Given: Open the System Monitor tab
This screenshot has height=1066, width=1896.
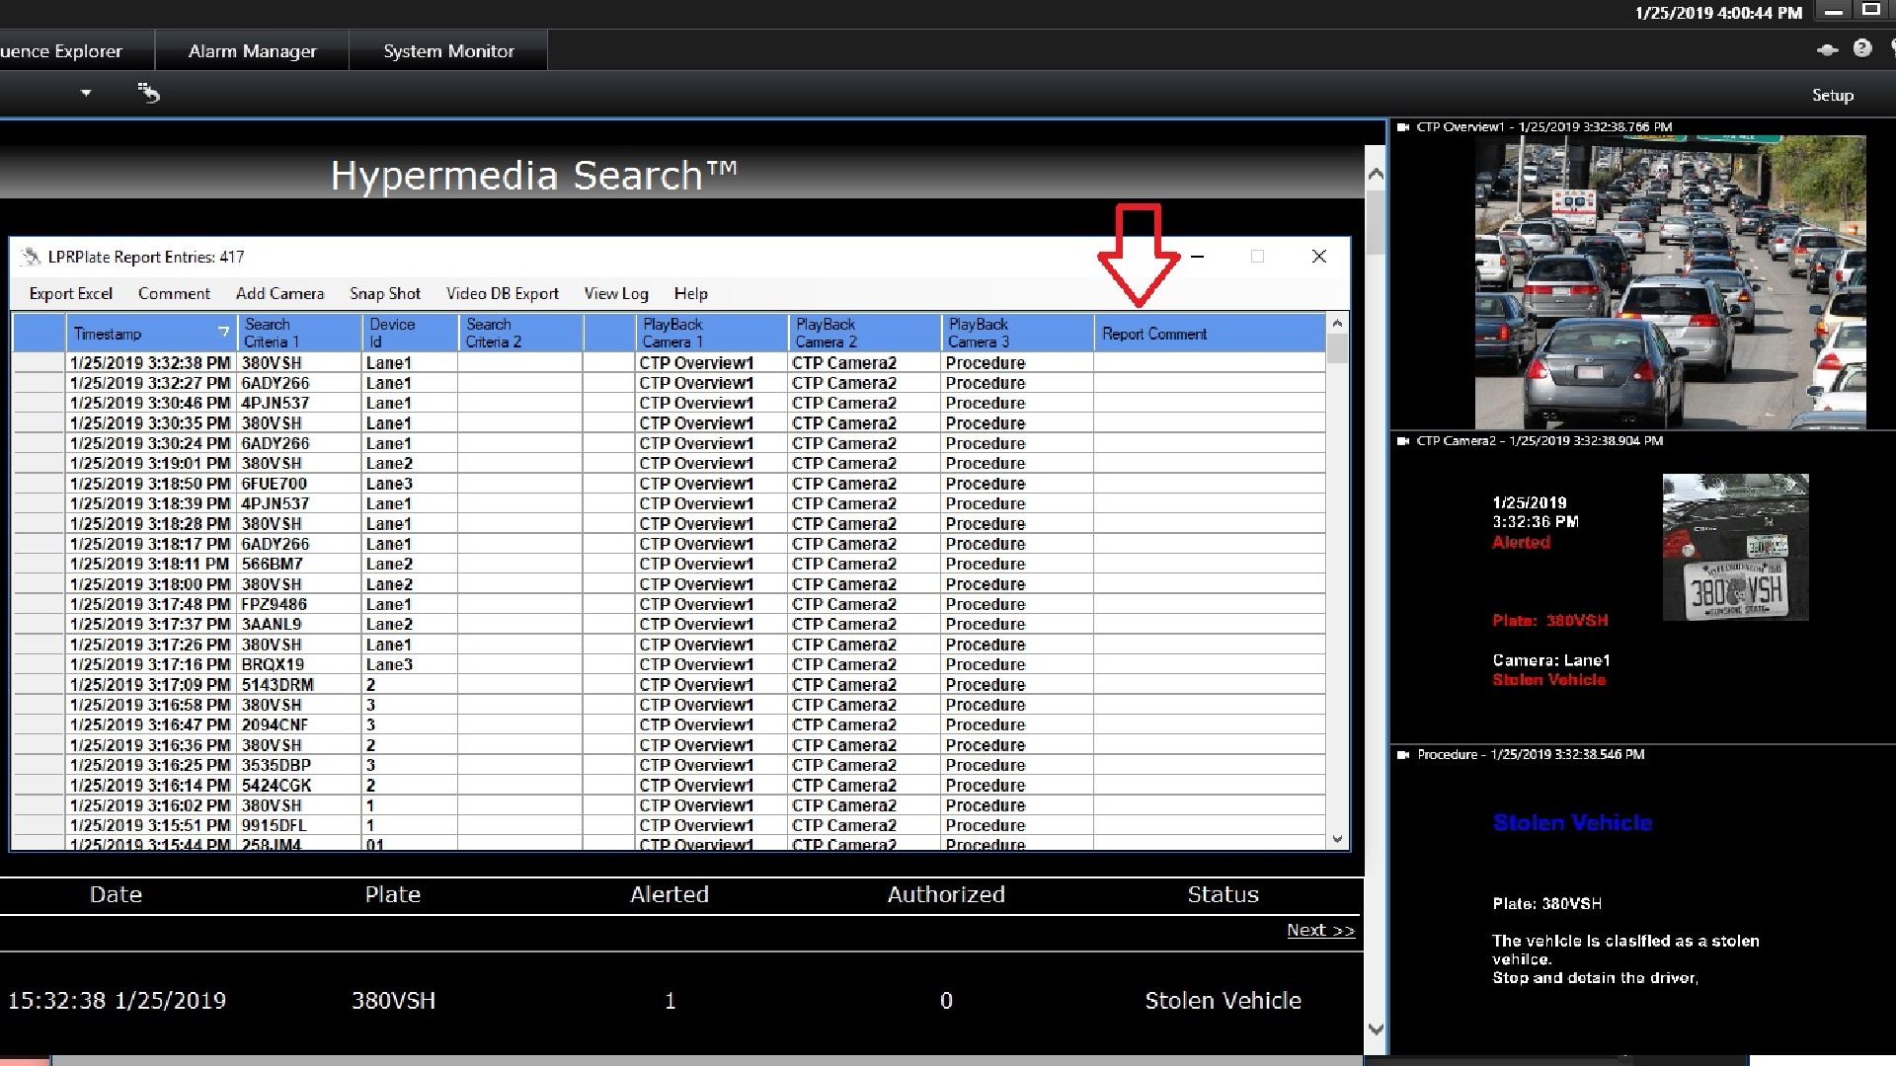Looking at the screenshot, I should [448, 50].
